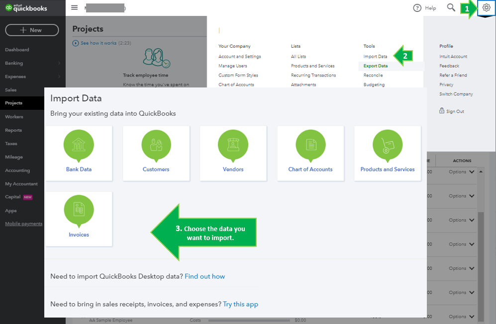Click Switch Company
This screenshot has width=496, height=324.
[456, 94]
